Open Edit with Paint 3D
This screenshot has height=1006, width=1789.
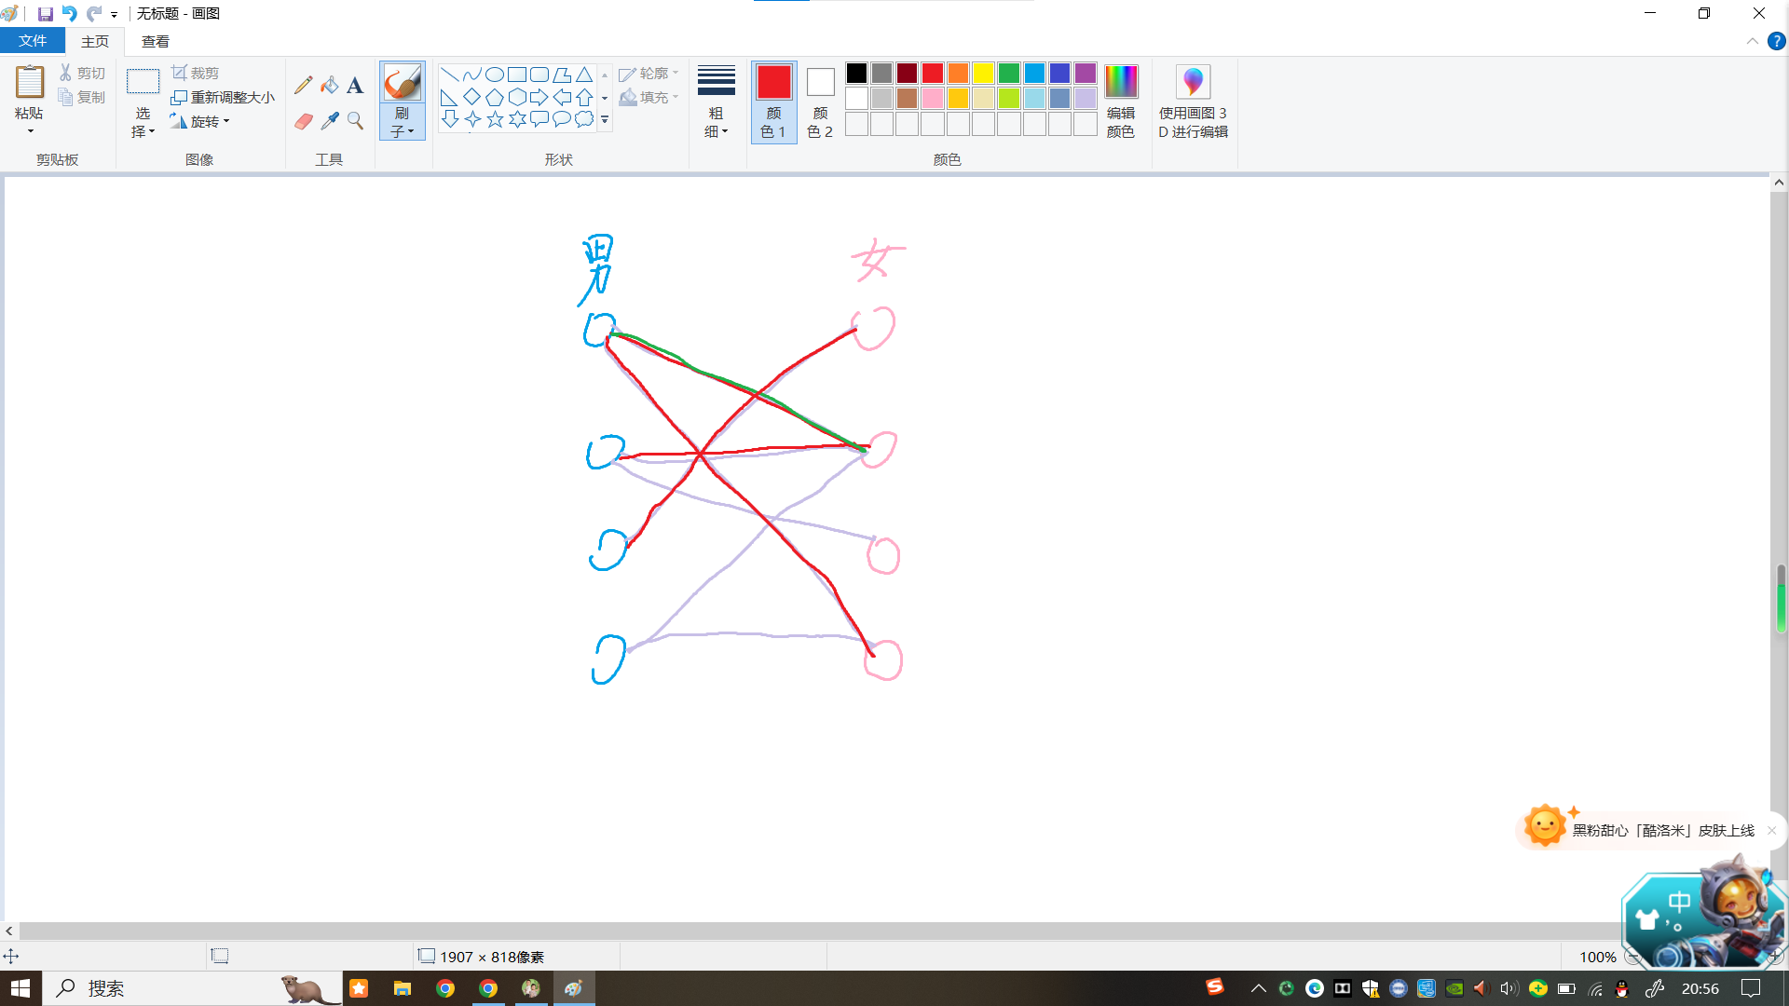point(1193,102)
